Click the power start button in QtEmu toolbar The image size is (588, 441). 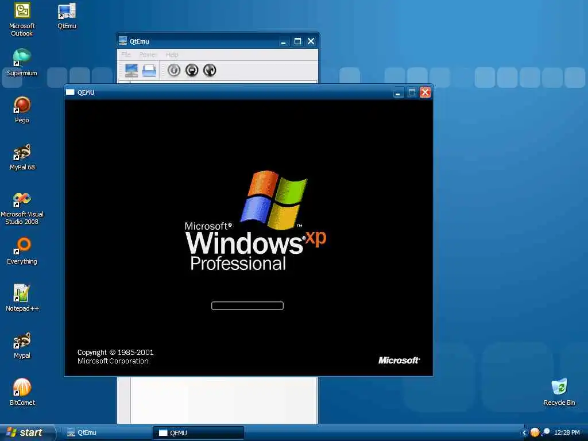[173, 70]
